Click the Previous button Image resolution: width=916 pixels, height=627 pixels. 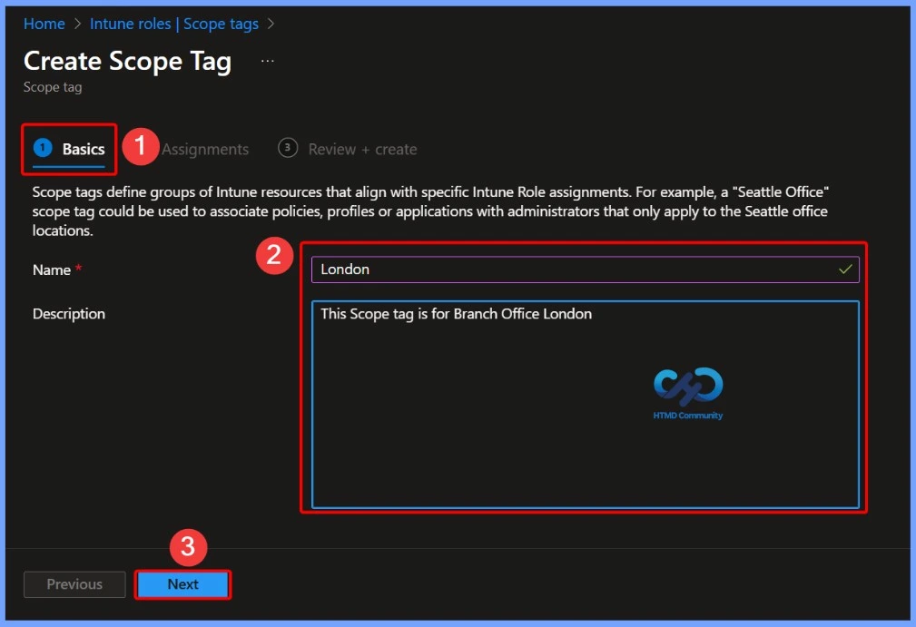click(74, 584)
